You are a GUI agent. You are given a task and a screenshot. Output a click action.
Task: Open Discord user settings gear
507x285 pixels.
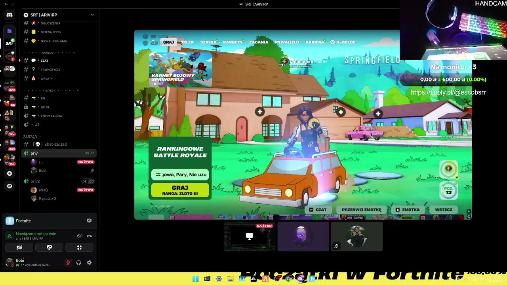[89, 262]
